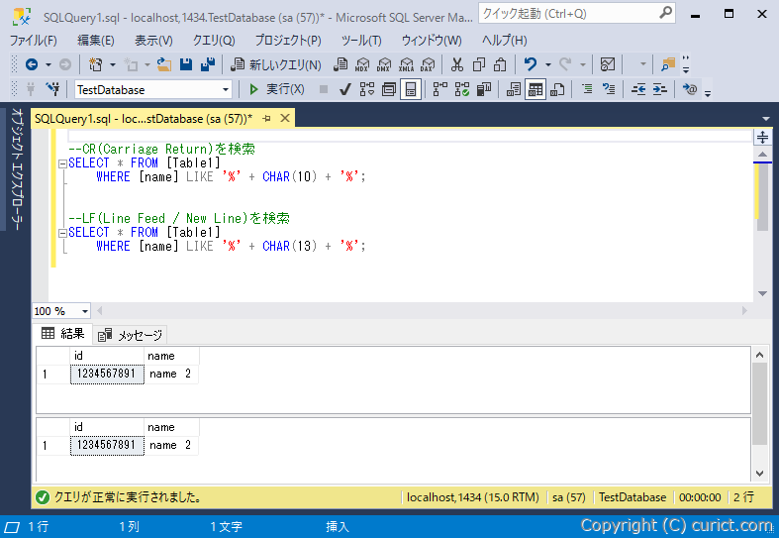Open DAX query icon

point(428,64)
